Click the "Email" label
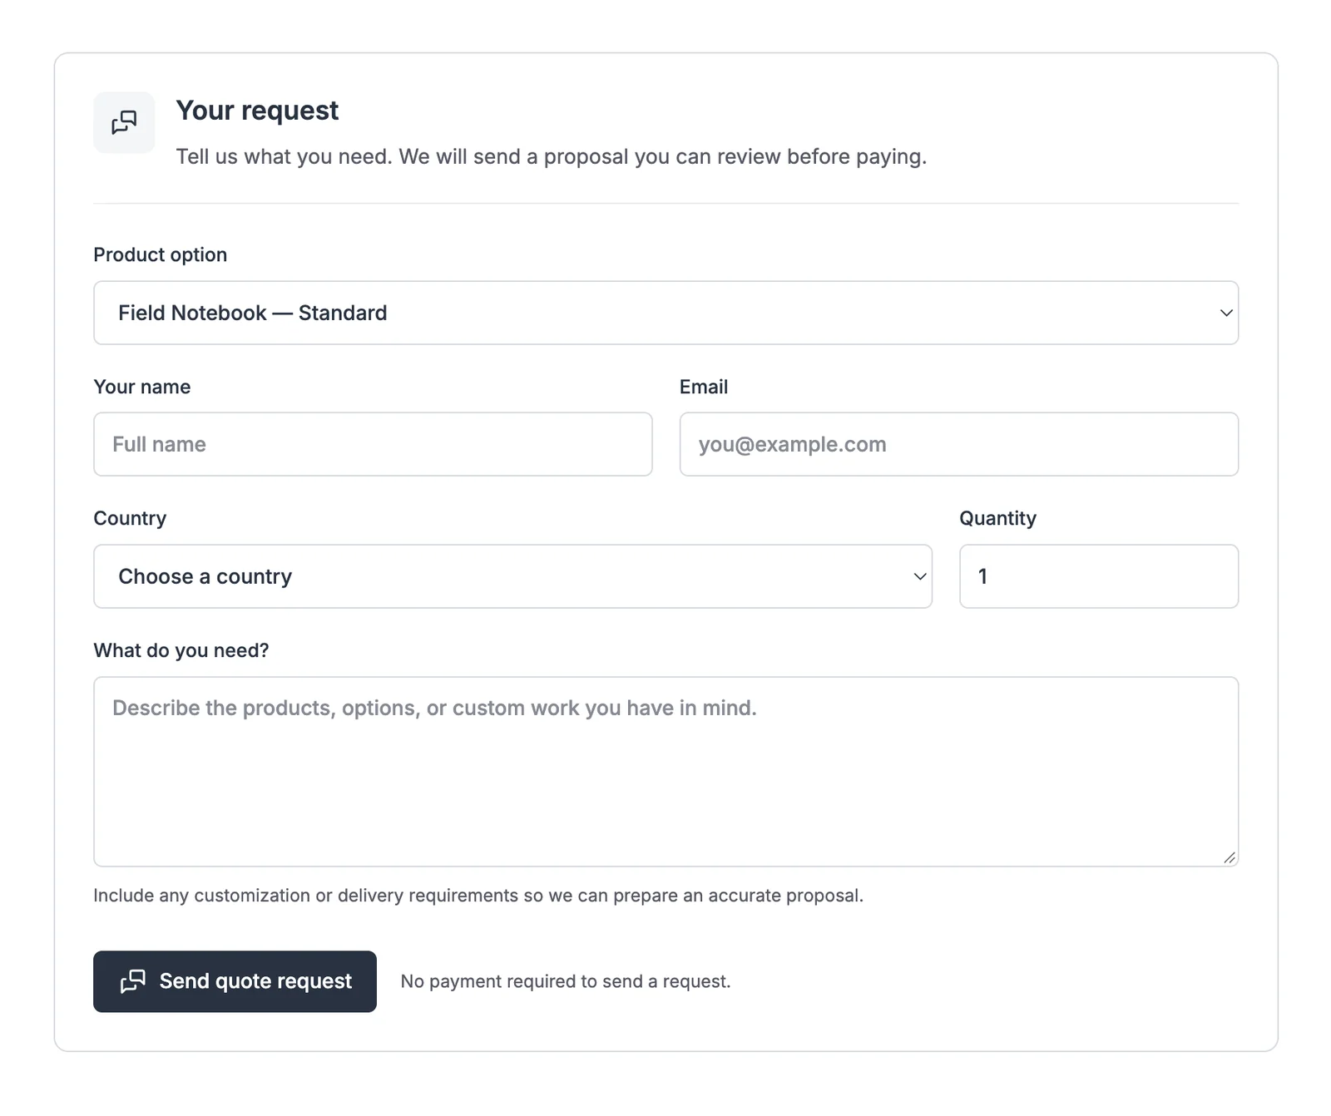 click(704, 387)
